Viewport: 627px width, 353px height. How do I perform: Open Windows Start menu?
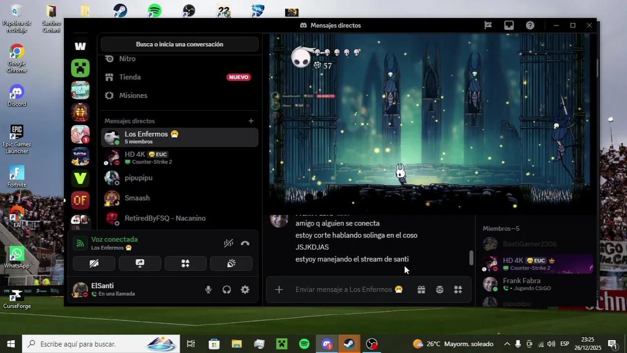11,344
